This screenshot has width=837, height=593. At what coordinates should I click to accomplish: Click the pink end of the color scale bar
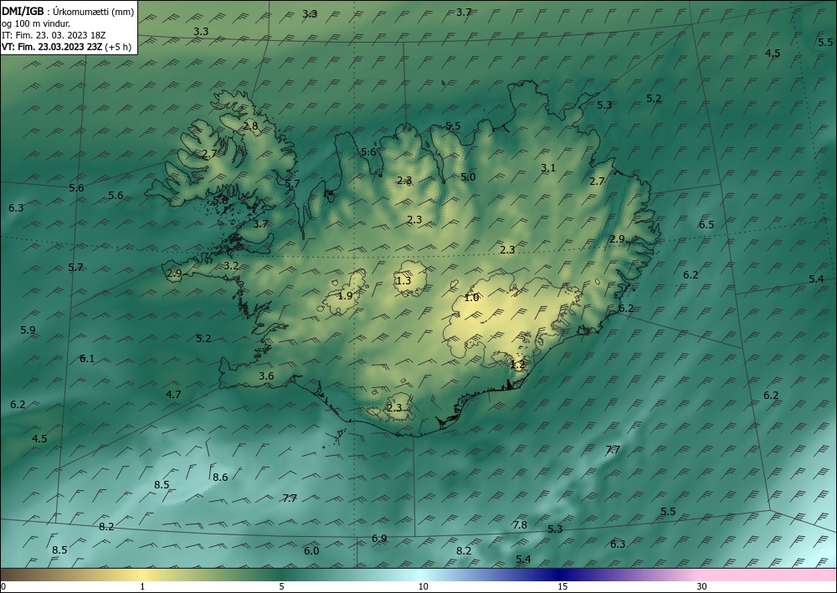tap(768, 575)
